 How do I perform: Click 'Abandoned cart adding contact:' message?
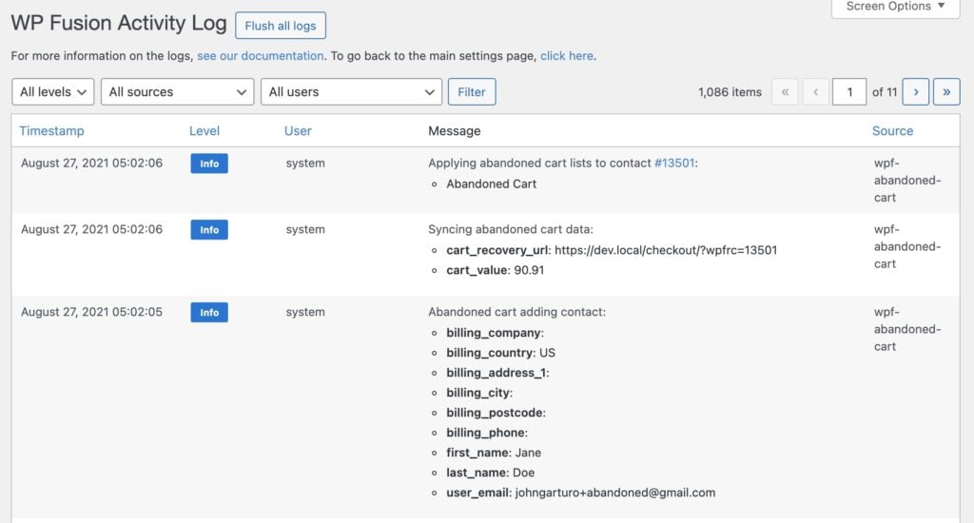(516, 312)
